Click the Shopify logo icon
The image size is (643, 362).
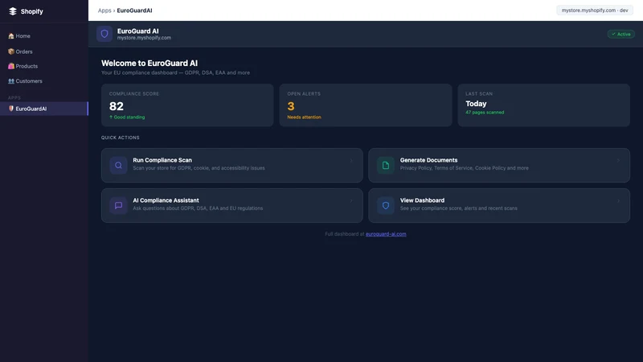[x=13, y=11]
